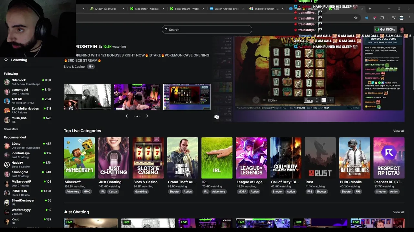Open the Chrome profile icon in toolbar
Image resolution: width=414 pixels, height=232 pixels.
401,18
